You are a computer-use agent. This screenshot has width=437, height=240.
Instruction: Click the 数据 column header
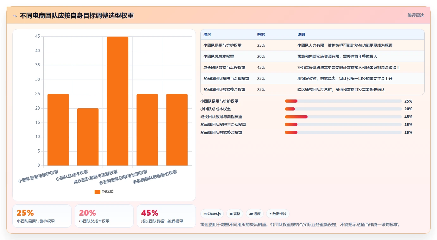click(261, 35)
